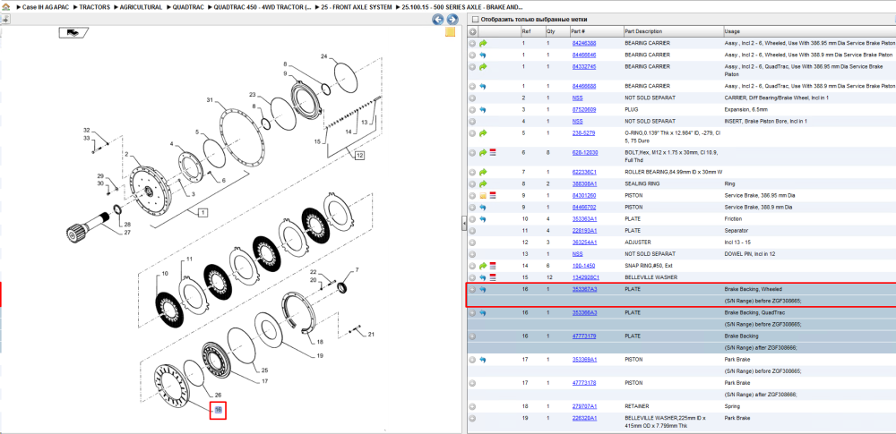The width and height of the screenshot is (896, 434).
Task: Open the red list icon for bolt 628-12030
Action: pyautogui.click(x=493, y=152)
